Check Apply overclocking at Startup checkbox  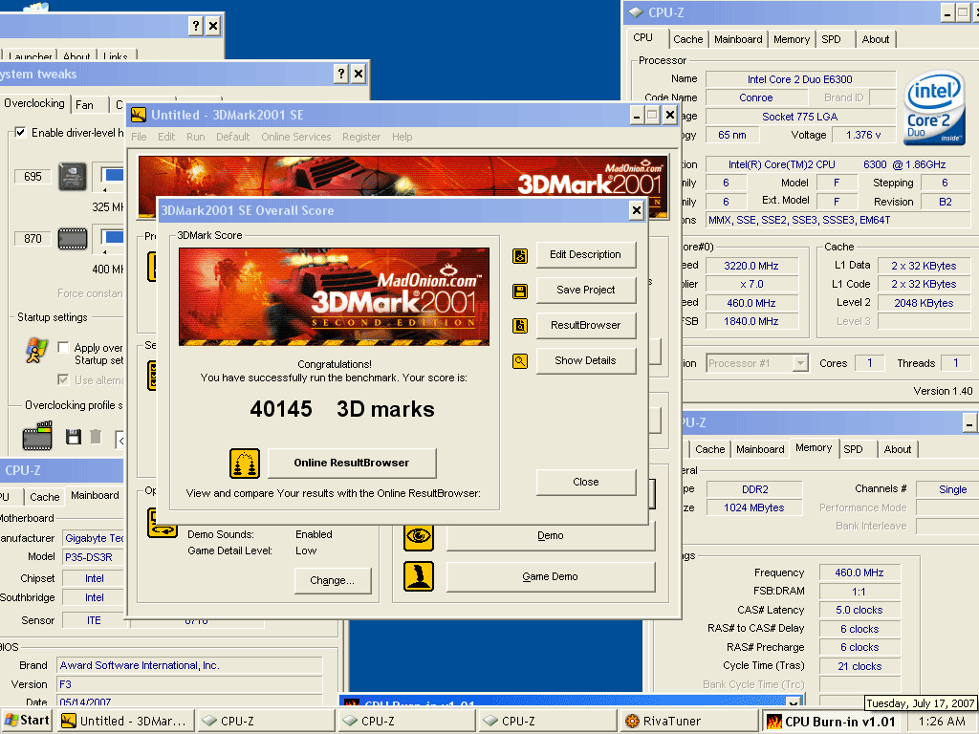click(63, 347)
